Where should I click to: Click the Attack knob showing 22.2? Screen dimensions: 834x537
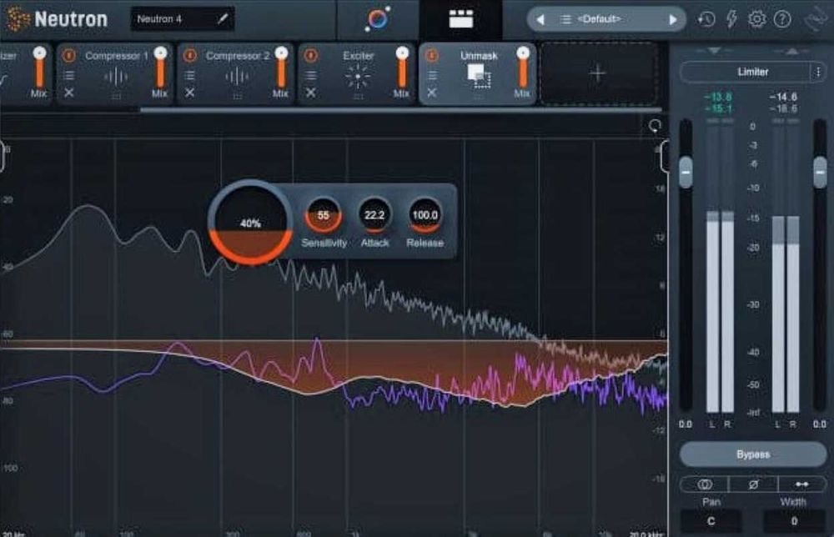pyautogui.click(x=374, y=215)
